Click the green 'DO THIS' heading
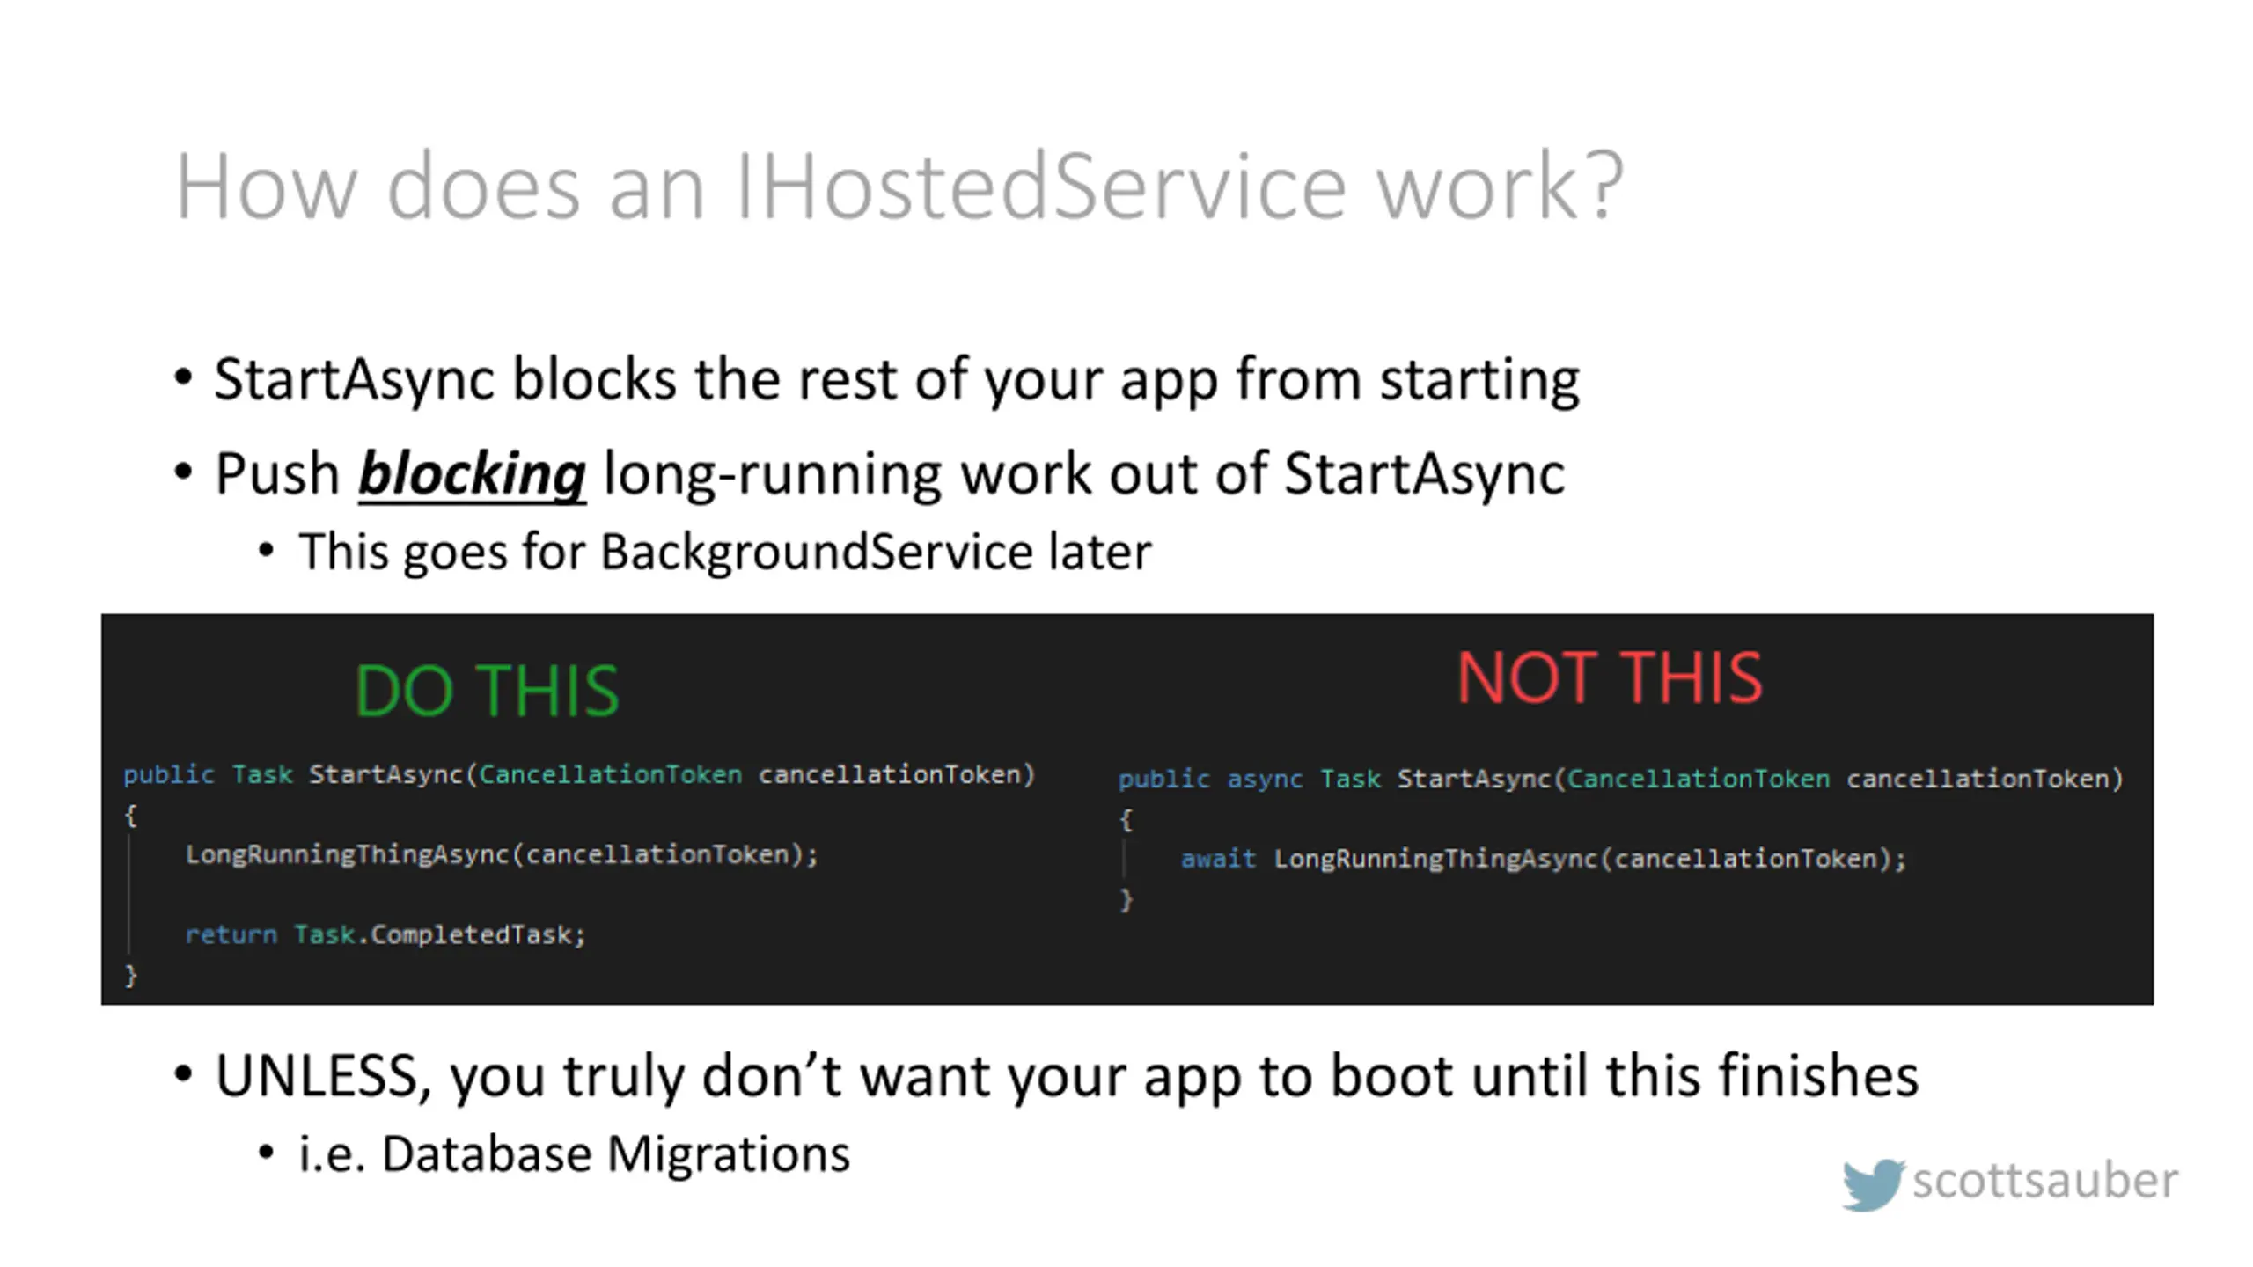 [x=487, y=691]
